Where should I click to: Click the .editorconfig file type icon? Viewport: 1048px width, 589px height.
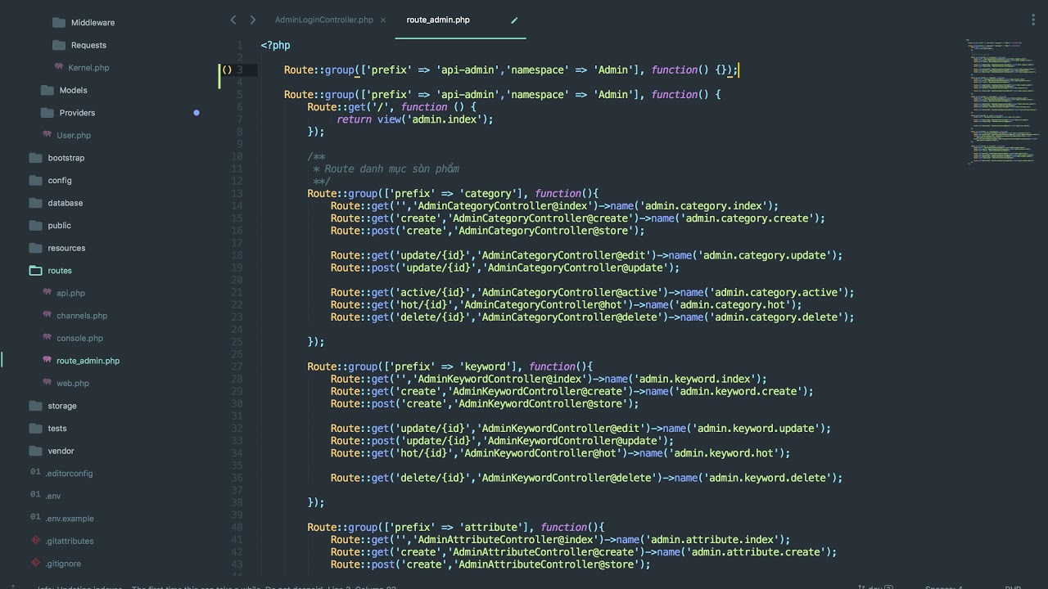click(x=35, y=472)
